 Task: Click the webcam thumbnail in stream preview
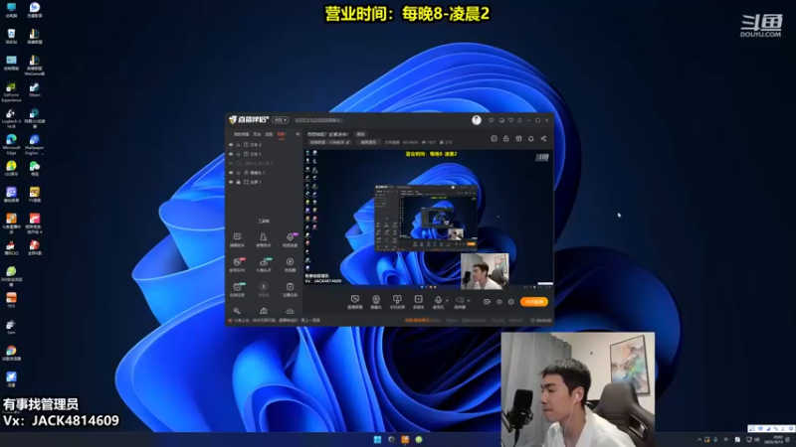point(485,270)
